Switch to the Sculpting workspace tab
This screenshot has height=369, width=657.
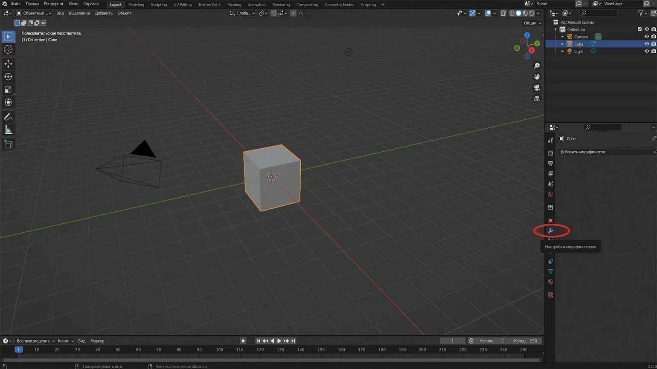(x=158, y=5)
